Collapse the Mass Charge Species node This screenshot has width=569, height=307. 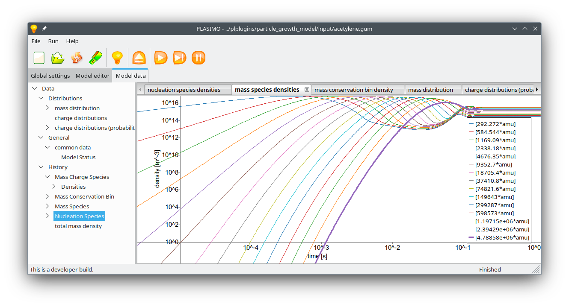[x=47, y=177]
